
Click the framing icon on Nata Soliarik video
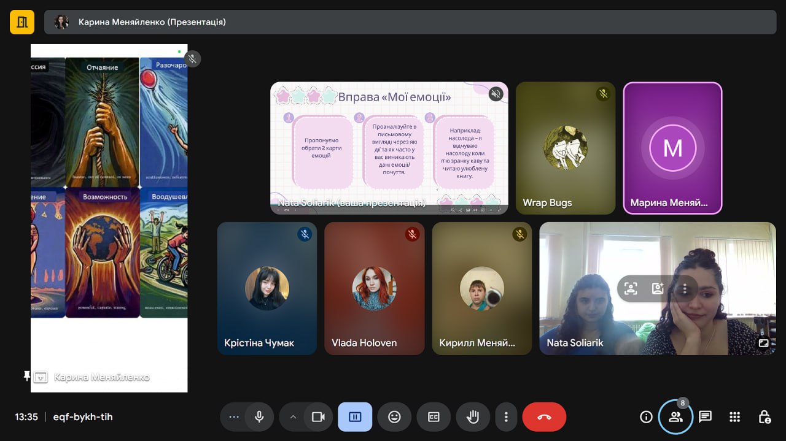631,288
